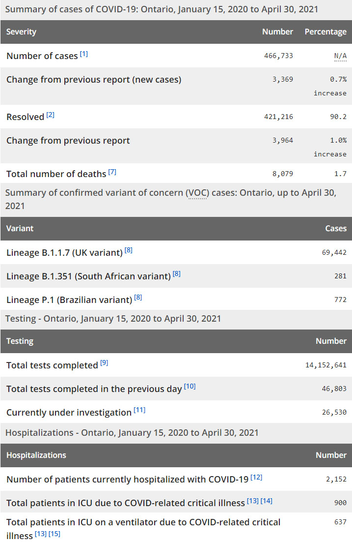Open footnote 10 for previous day tests
352x542 pixels.
tap(190, 387)
